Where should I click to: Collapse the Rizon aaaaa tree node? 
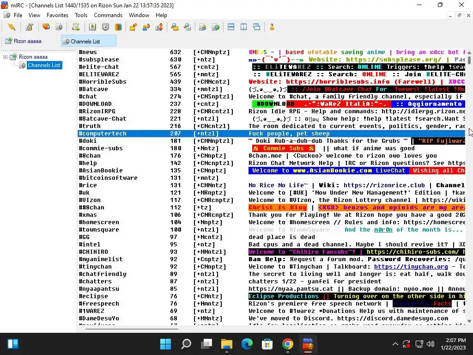(5, 57)
